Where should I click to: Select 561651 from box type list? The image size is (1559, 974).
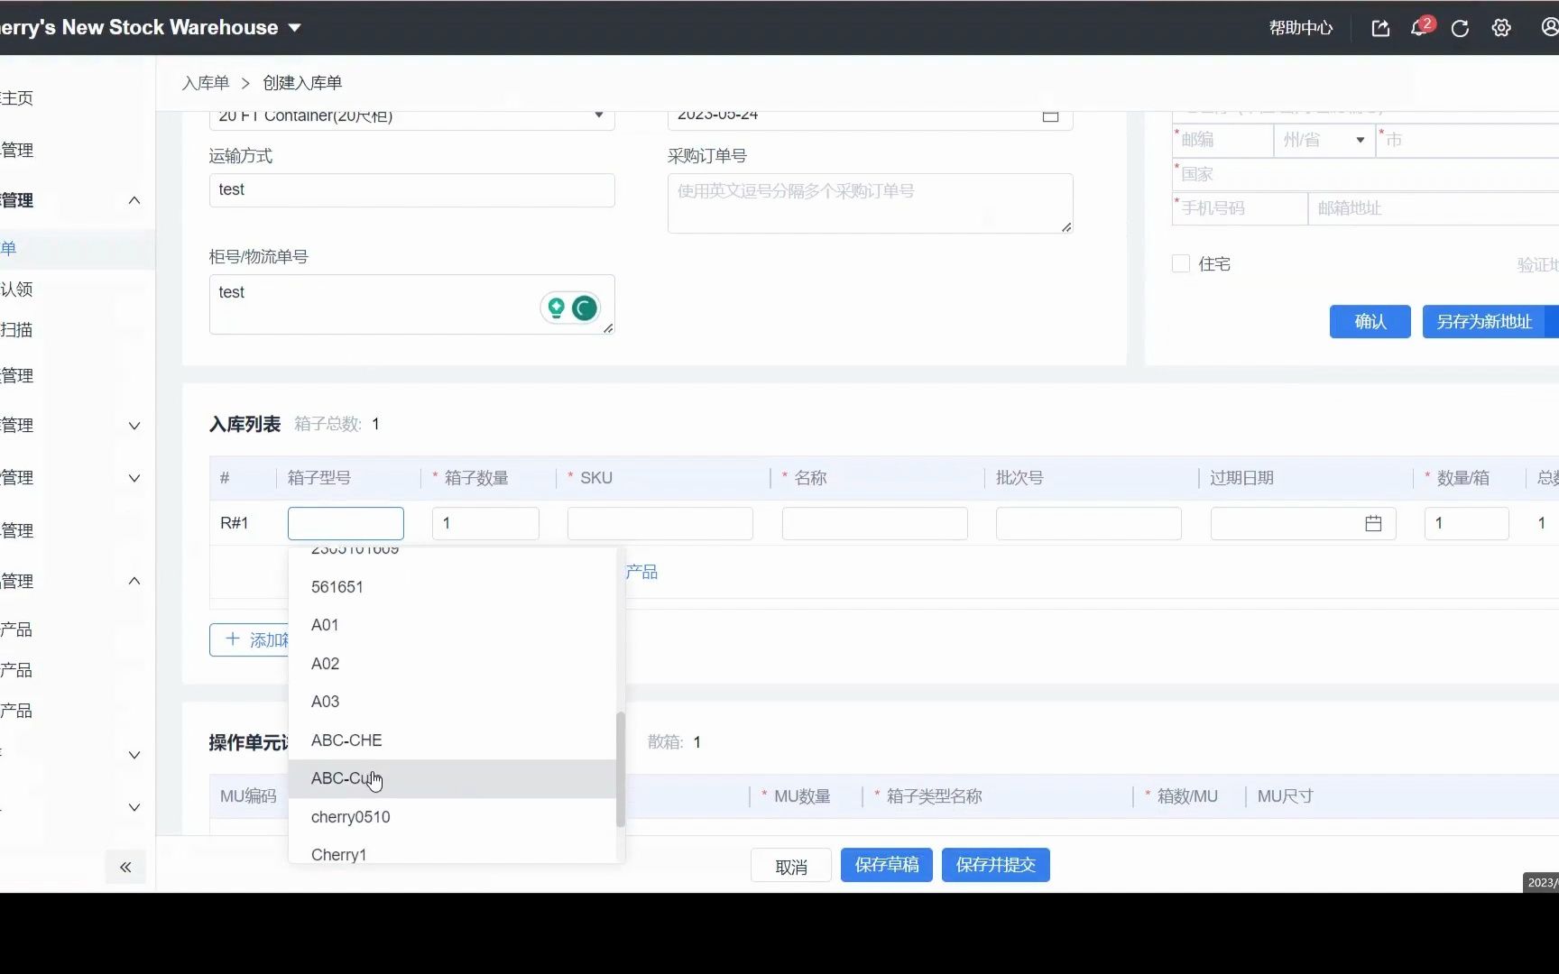pyautogui.click(x=452, y=587)
